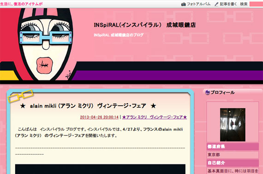Click the pen icon beside 記事を書く
This screenshot has height=174, width=263.
click(x=216, y=4)
